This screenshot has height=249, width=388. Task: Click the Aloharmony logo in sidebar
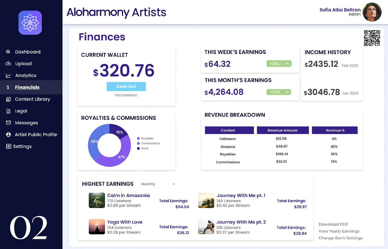pos(30,23)
